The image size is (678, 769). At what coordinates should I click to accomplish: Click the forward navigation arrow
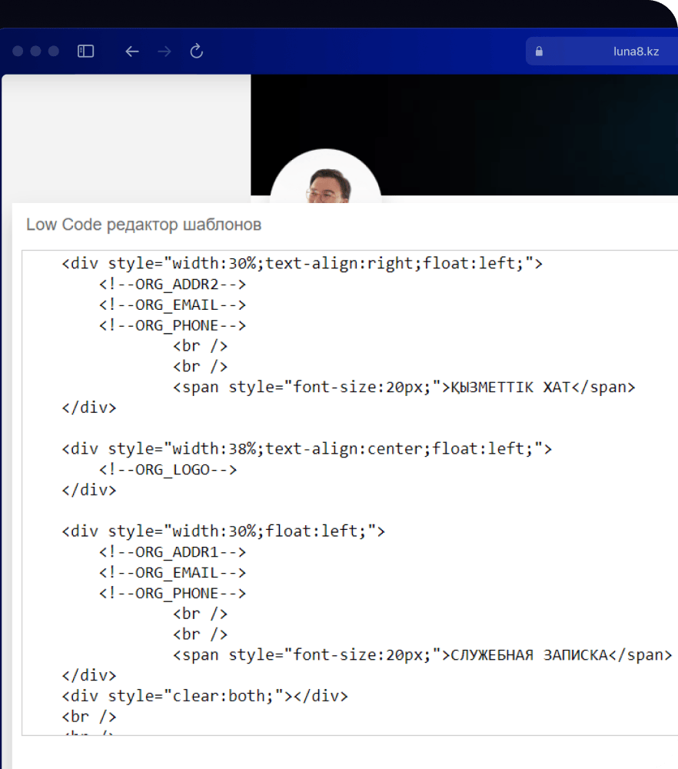click(x=164, y=52)
